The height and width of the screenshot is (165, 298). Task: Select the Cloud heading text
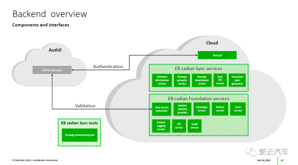tap(212, 43)
